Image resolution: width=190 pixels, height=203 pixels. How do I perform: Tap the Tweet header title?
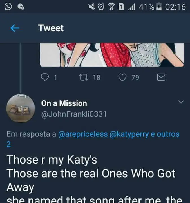[x=51, y=28]
